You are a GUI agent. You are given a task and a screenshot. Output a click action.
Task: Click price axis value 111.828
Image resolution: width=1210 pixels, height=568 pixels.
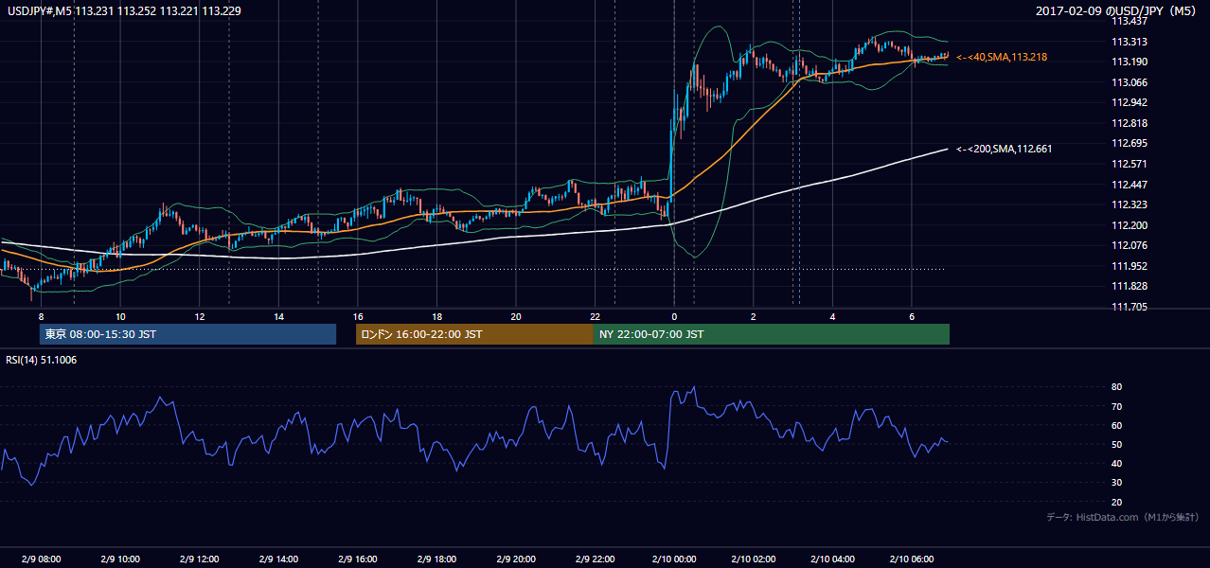point(1129,286)
